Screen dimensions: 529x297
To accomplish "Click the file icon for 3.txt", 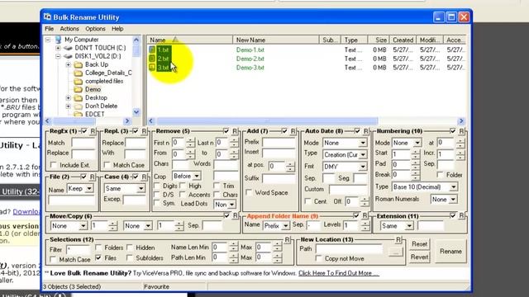I will click(x=152, y=68).
